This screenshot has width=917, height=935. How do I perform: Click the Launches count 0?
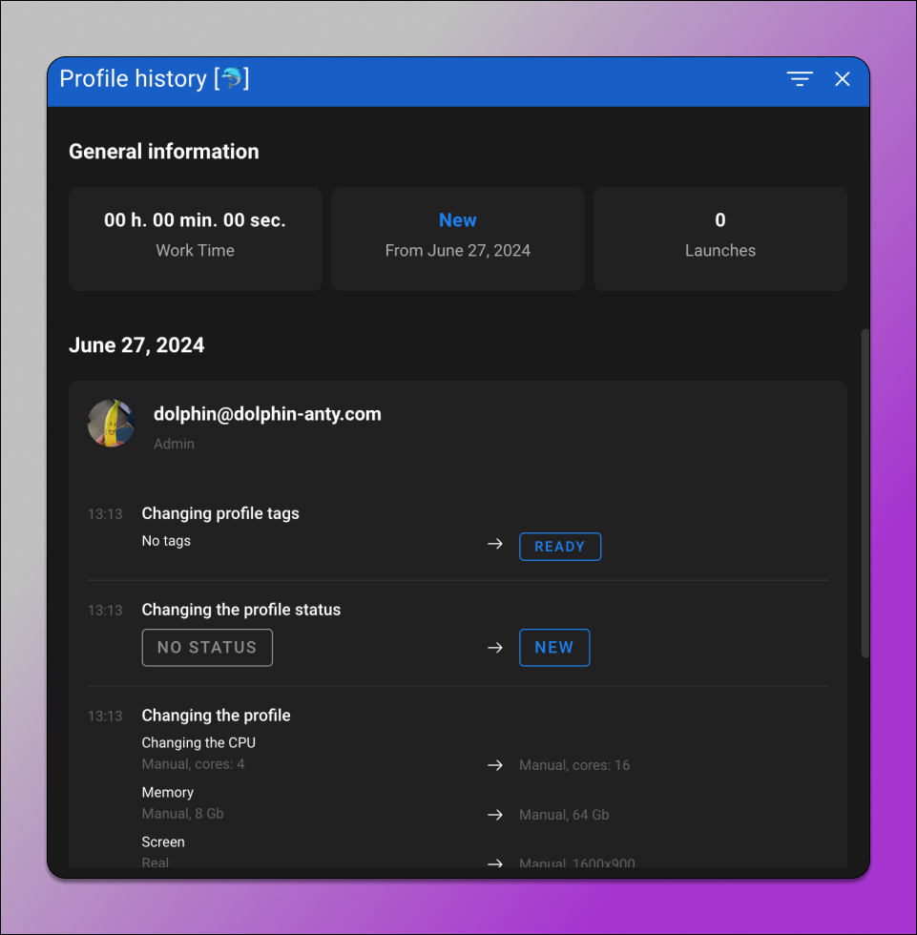tap(720, 220)
